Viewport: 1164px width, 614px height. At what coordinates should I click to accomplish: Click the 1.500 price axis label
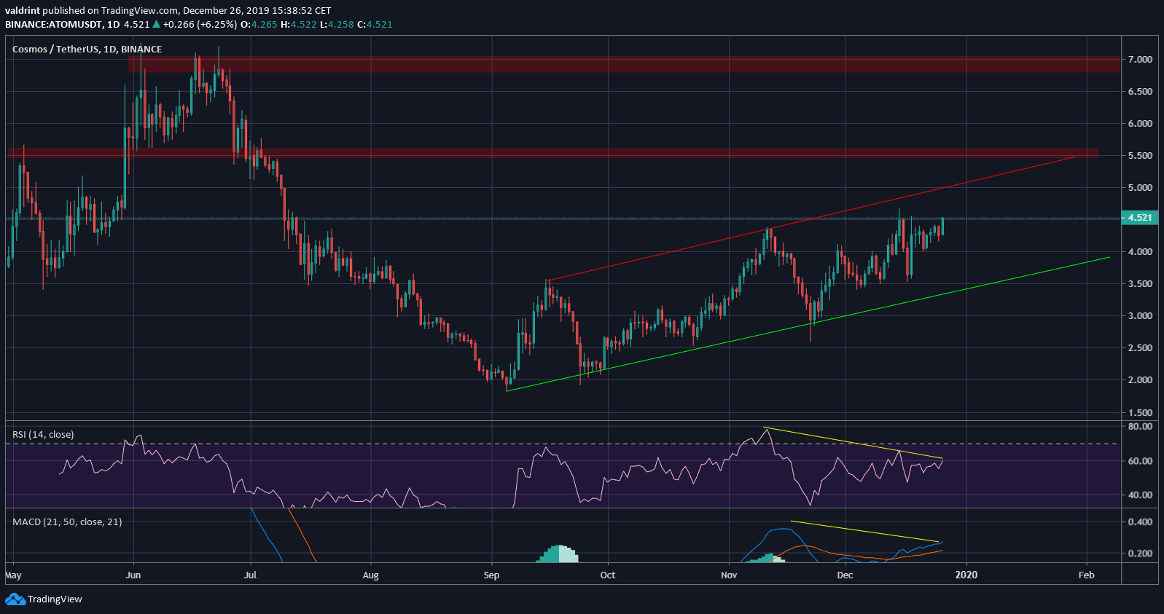tap(1140, 412)
